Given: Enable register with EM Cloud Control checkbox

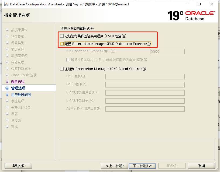Looking at the screenshot, I should coord(62,69).
